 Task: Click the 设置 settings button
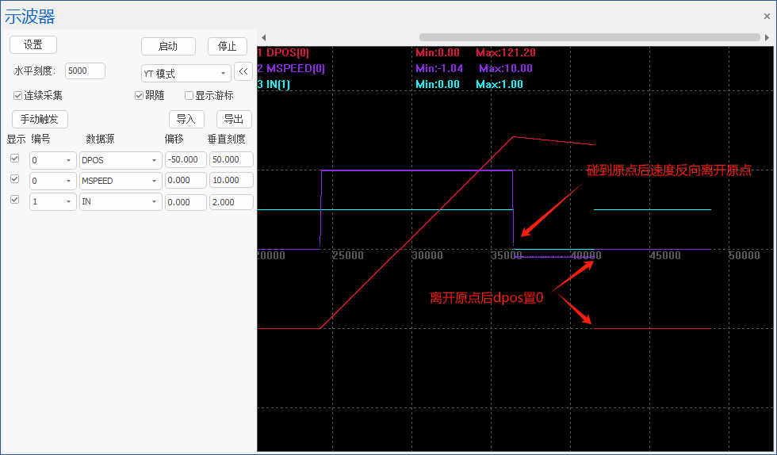pos(33,45)
